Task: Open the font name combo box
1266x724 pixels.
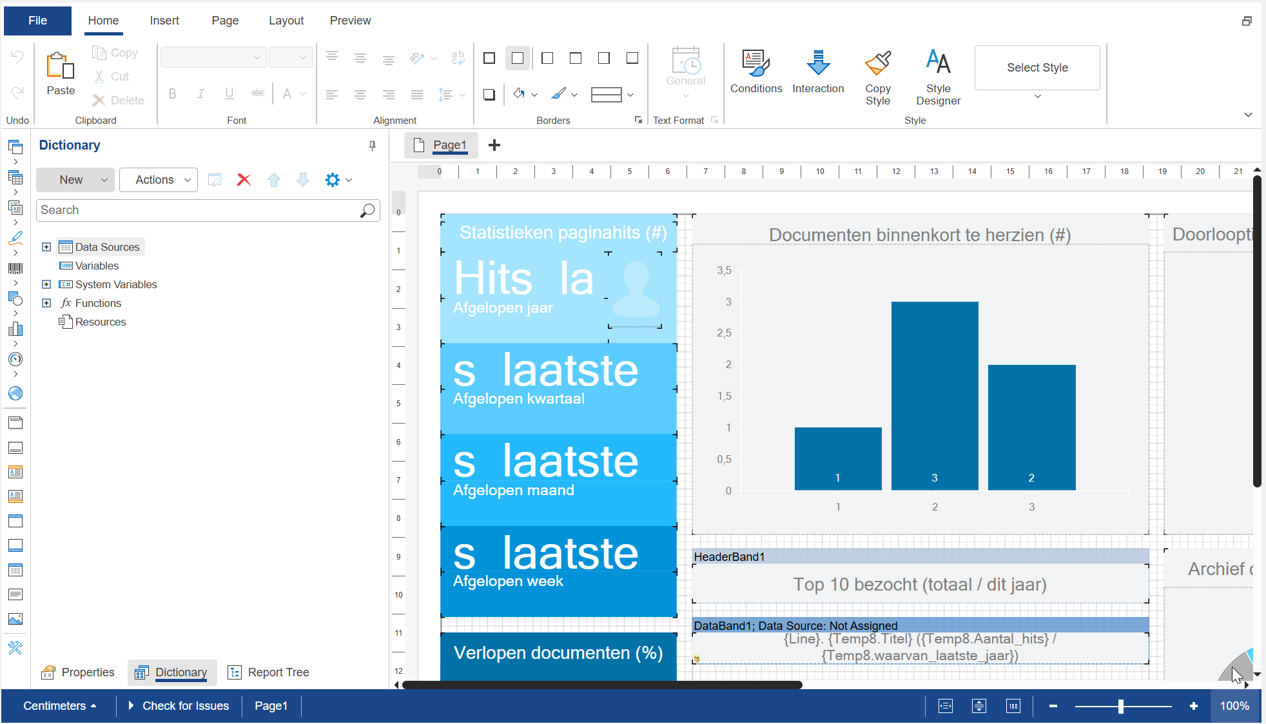Action: (213, 57)
